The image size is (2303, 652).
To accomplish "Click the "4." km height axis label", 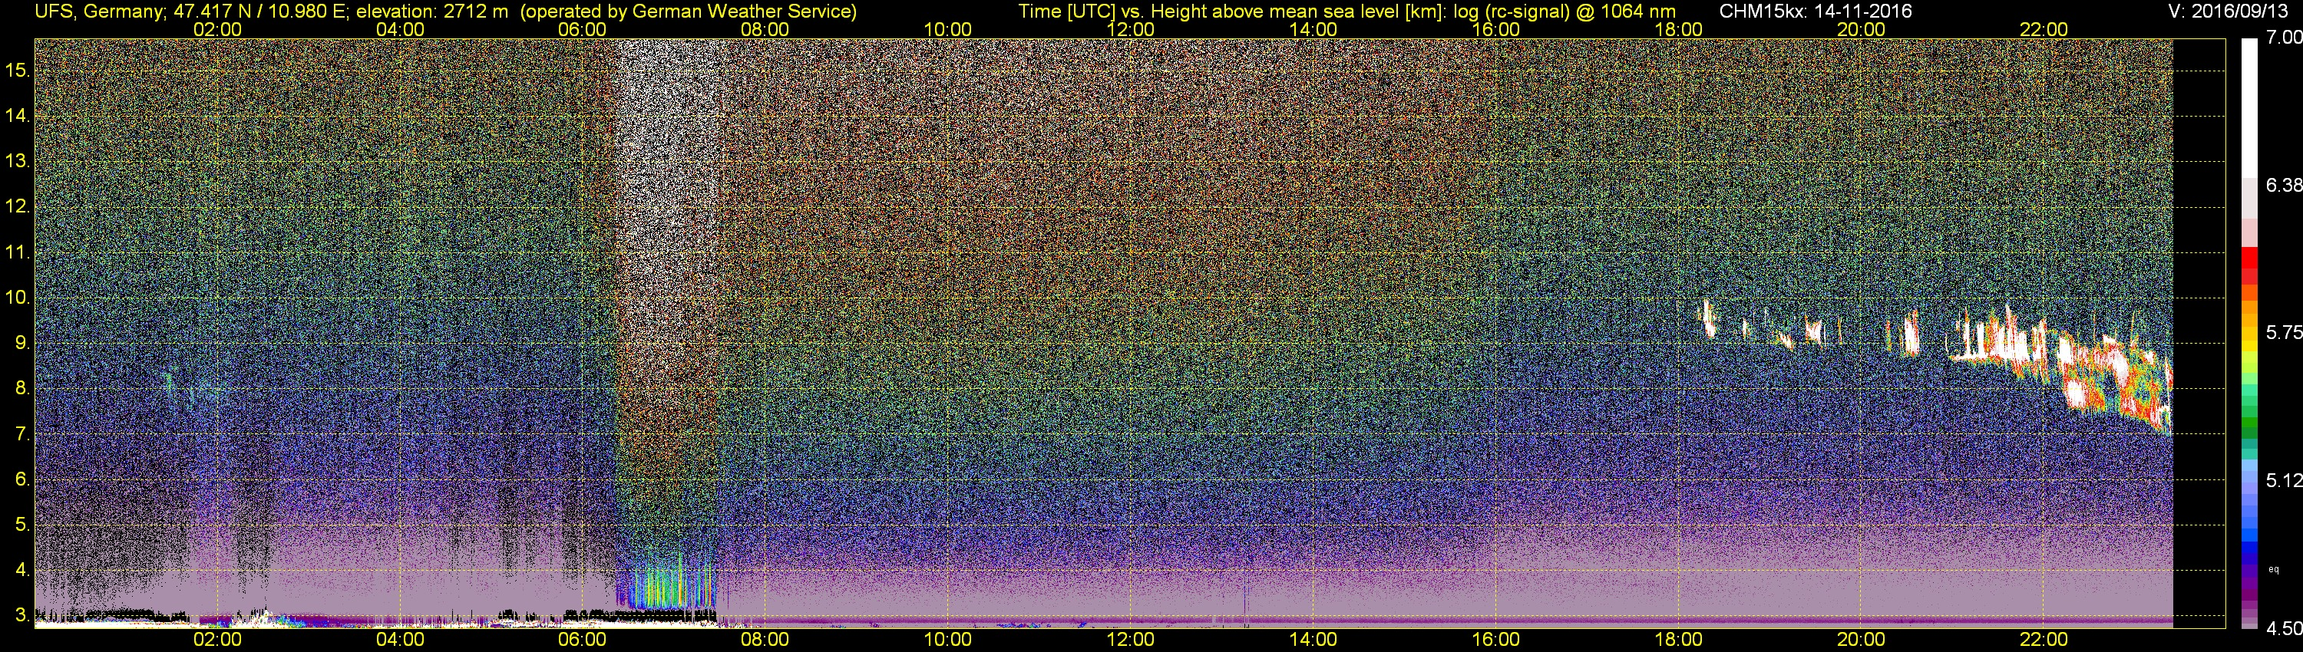I will 23,571.
